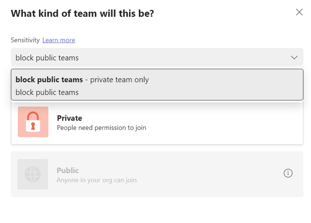Click the info icon on Public card
This screenshot has width=311, height=223.
(288, 173)
